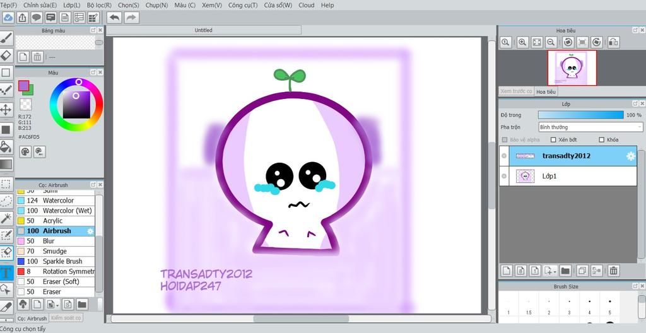Click the Độ trong opacity slider
Viewport: 646px width, 333px height.
pyautogui.click(x=581, y=115)
